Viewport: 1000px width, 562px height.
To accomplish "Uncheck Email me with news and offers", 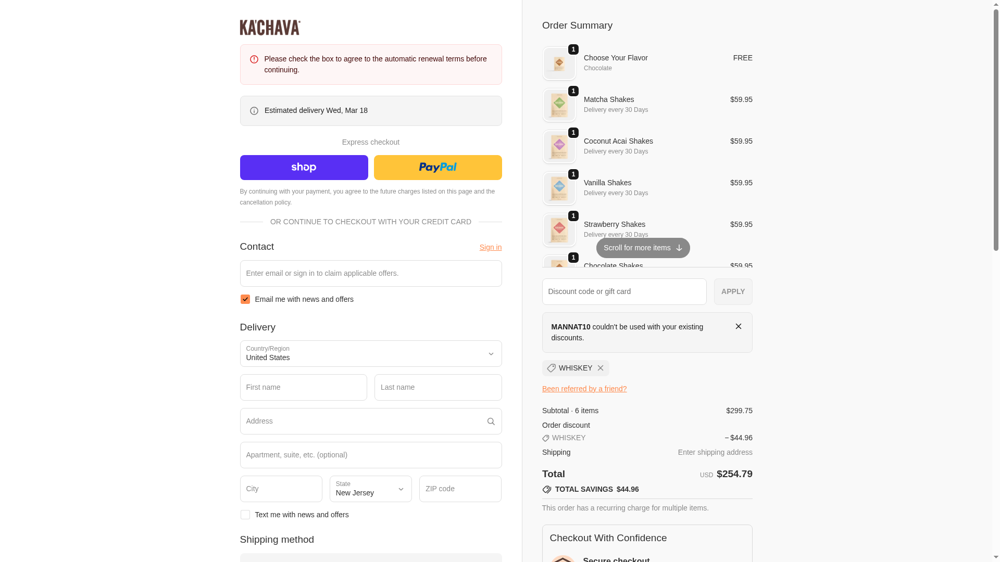I will click(x=245, y=299).
